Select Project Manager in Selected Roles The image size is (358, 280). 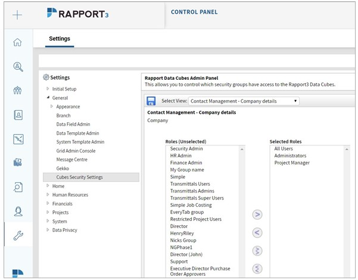pos(292,163)
